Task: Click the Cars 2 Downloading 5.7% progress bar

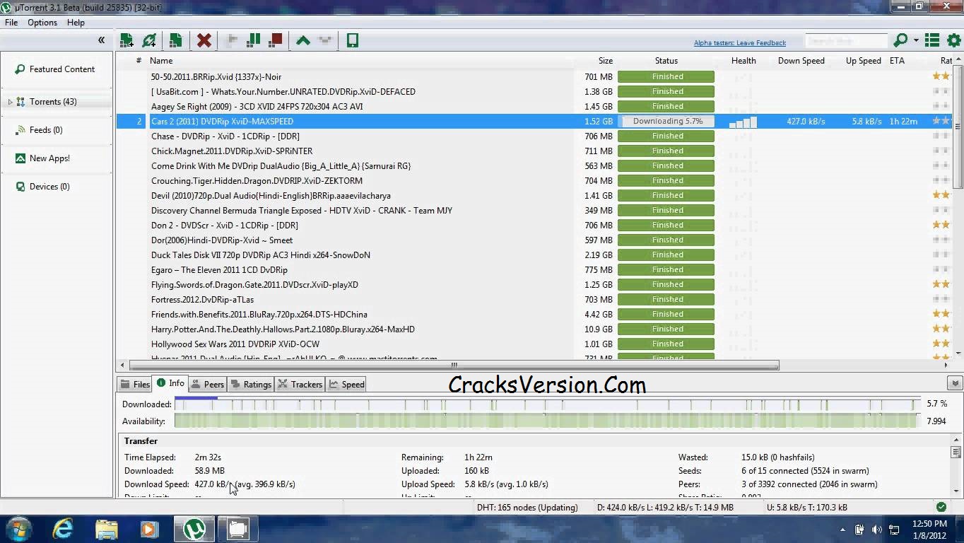Action: point(666,121)
